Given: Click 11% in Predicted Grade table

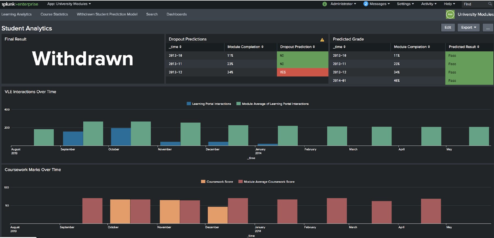Looking at the screenshot, I should pos(396,56).
